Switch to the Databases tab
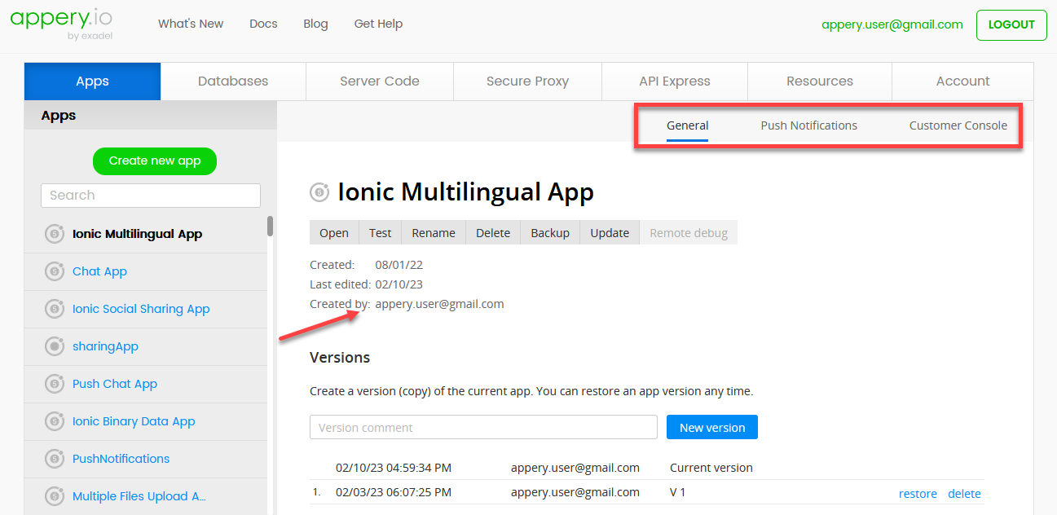The height and width of the screenshot is (515, 1057). (233, 81)
